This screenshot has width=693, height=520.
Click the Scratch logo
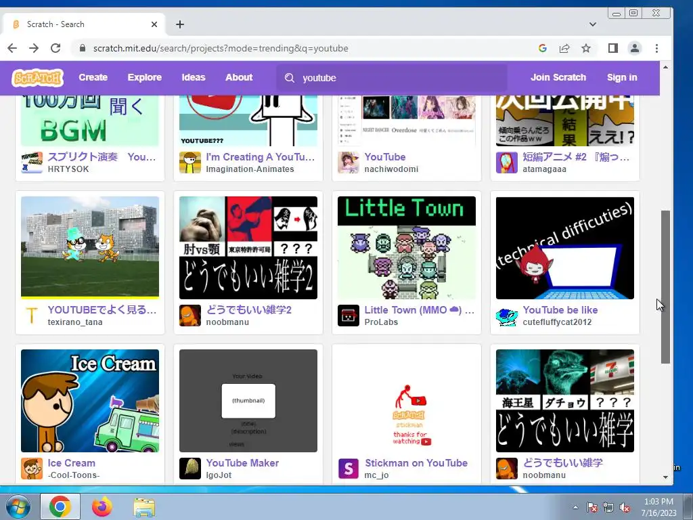tap(38, 78)
